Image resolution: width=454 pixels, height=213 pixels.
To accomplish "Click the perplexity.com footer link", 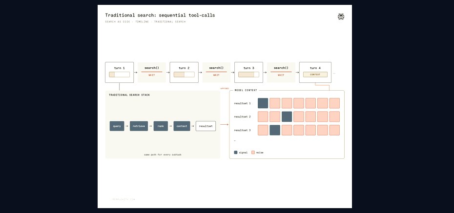I will coord(124,199).
